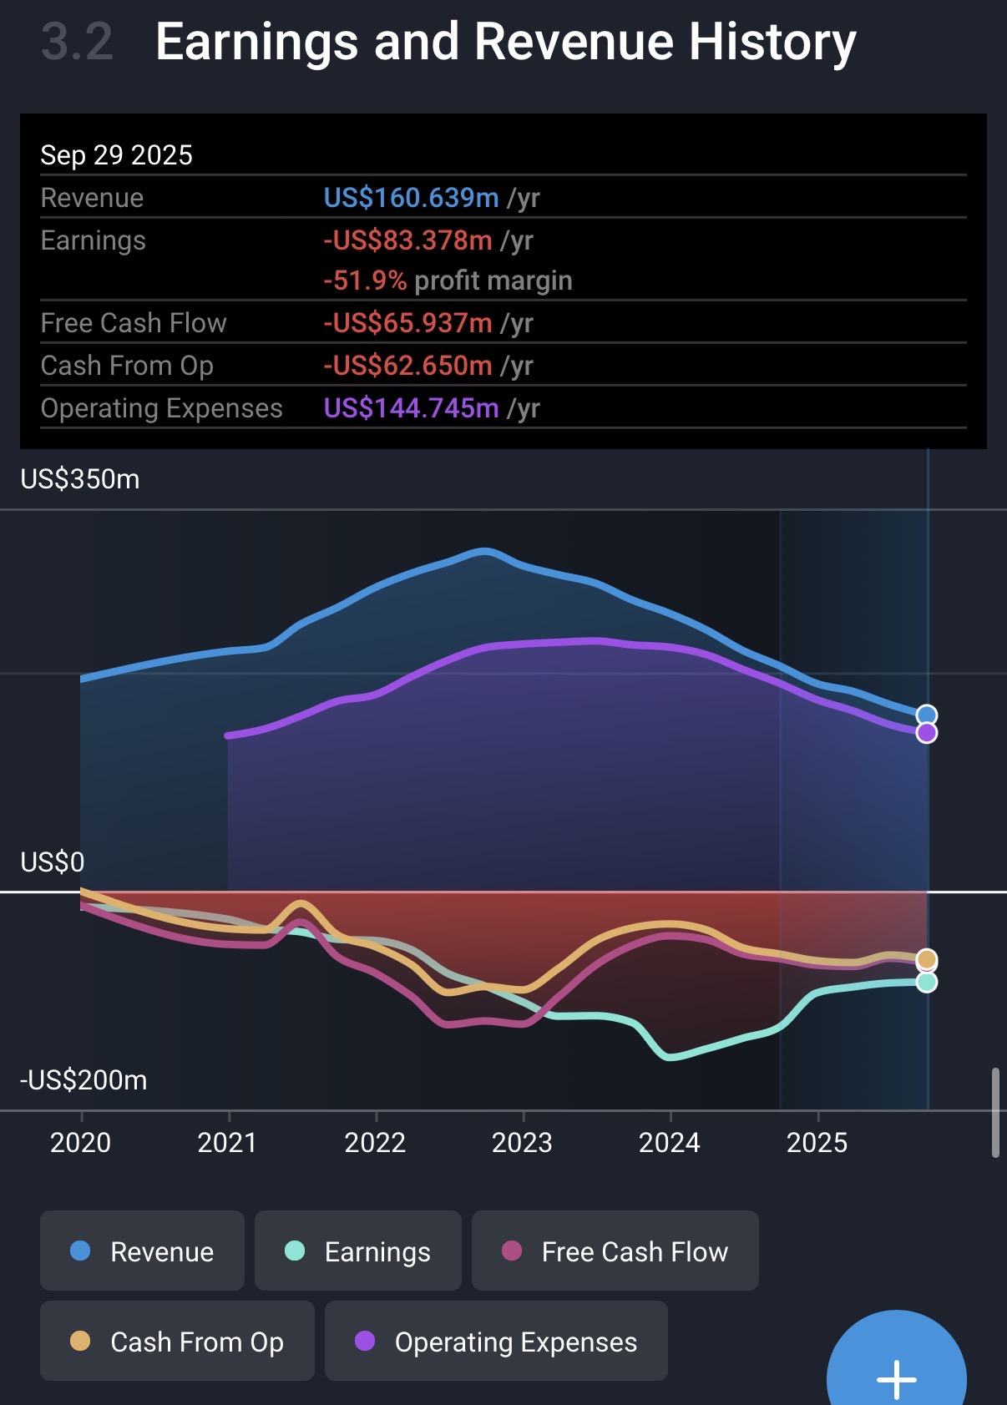Toggle Cash From Op legend chip

coord(177,1341)
